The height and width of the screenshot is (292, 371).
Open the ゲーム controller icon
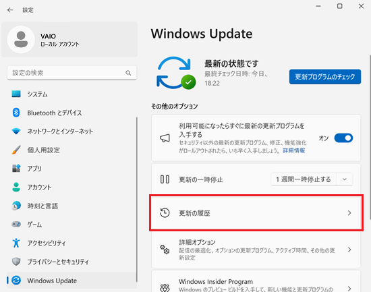pos(16,224)
